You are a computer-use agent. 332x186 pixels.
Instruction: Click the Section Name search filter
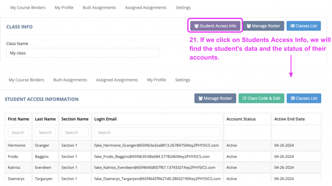click(75, 133)
